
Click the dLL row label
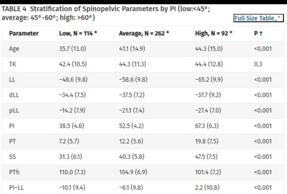(14, 95)
